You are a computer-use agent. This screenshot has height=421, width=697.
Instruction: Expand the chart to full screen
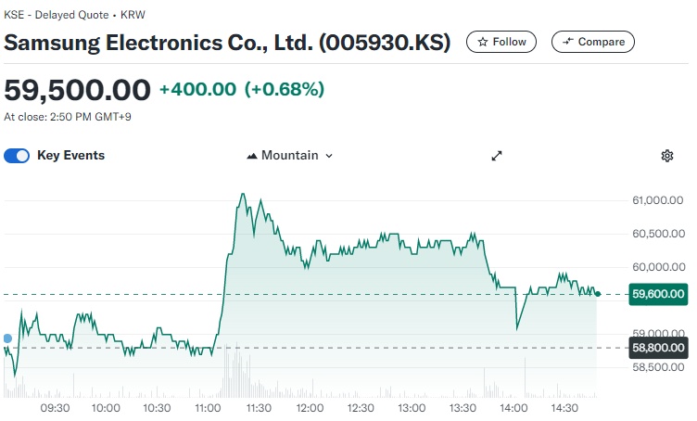pyautogui.click(x=497, y=156)
